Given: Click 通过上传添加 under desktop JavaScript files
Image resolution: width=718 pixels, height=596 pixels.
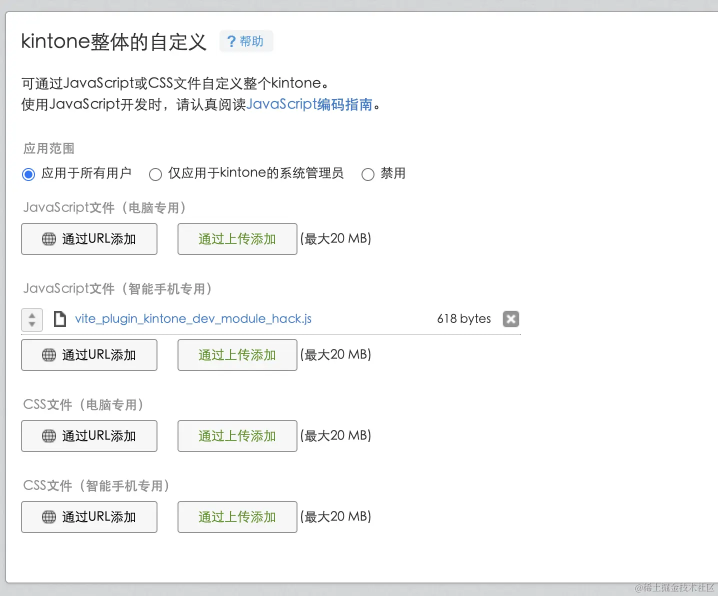Looking at the screenshot, I should coord(237,239).
